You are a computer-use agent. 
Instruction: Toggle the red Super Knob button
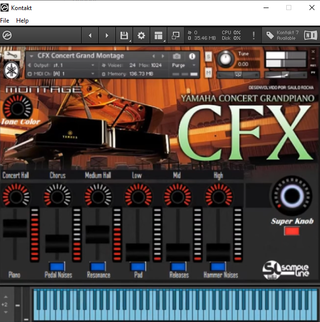point(292,231)
